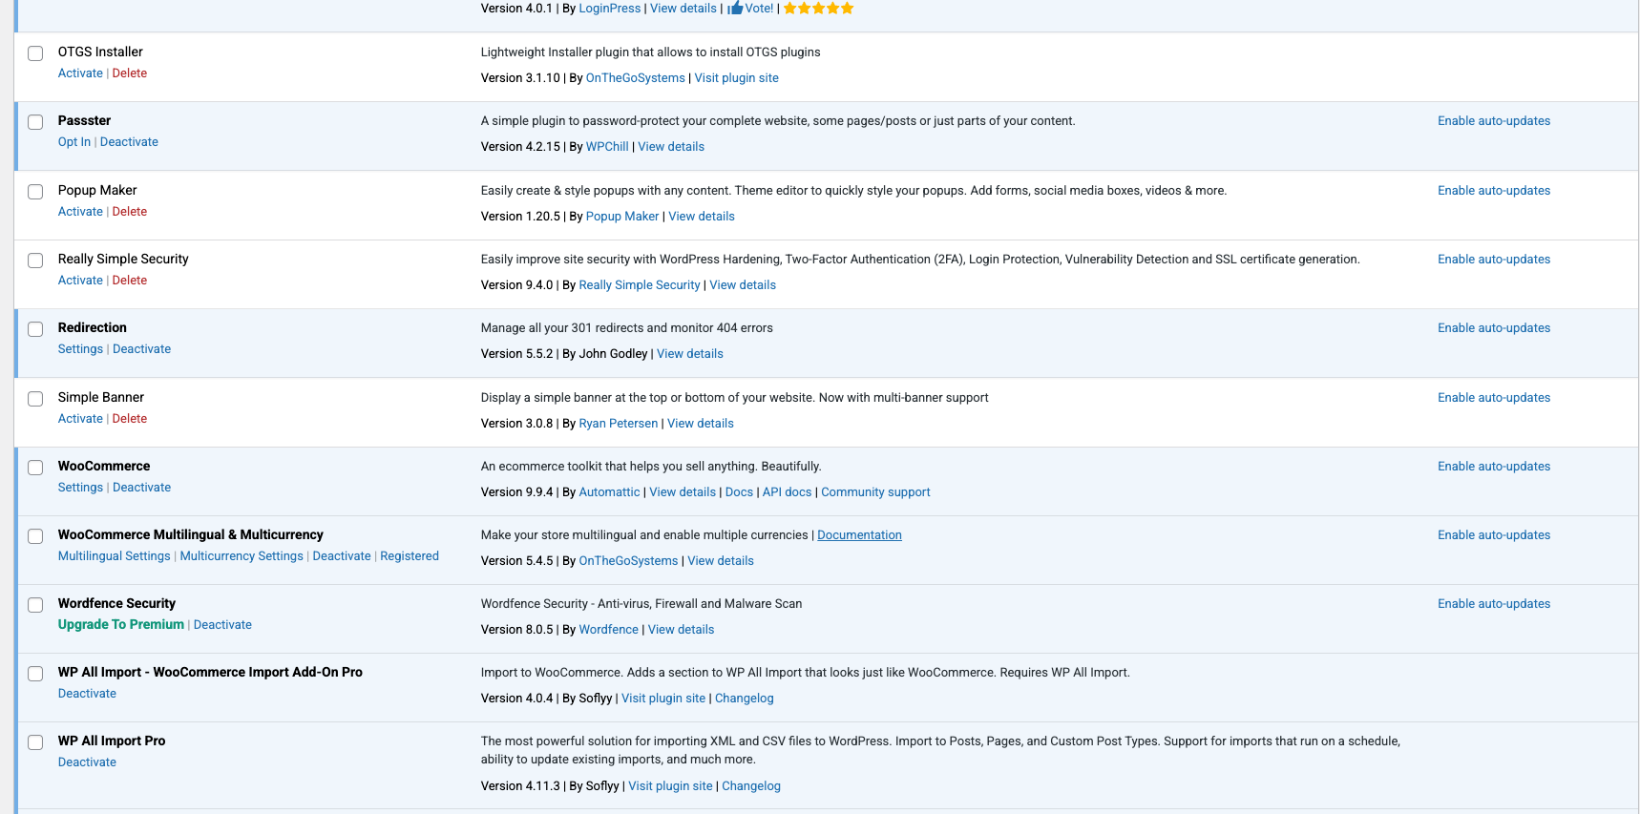The image size is (1640, 814).
Task: Deactivate WooCommerce Import Add-On Pro
Action: pos(87,694)
